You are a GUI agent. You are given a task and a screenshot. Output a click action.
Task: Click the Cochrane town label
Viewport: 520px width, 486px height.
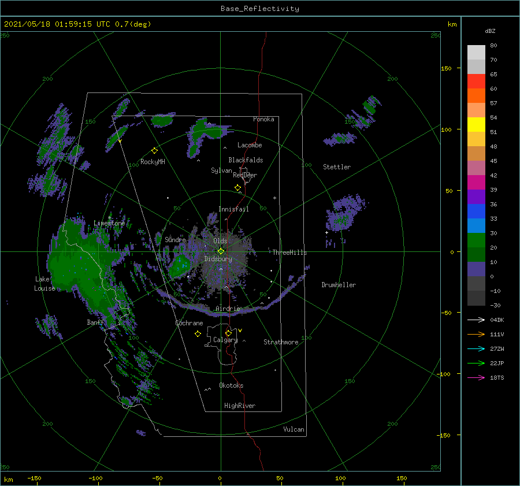point(189,323)
